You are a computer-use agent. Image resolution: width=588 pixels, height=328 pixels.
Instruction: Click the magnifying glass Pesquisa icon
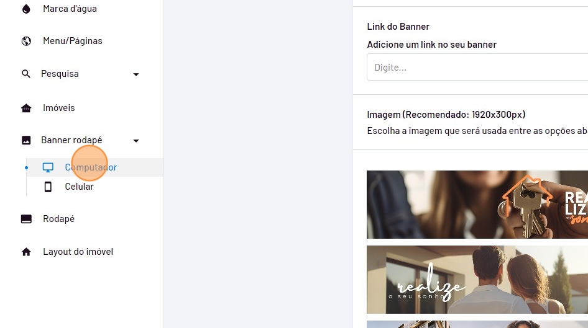(x=26, y=74)
